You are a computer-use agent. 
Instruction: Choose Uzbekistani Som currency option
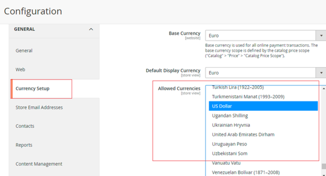tap(230, 153)
